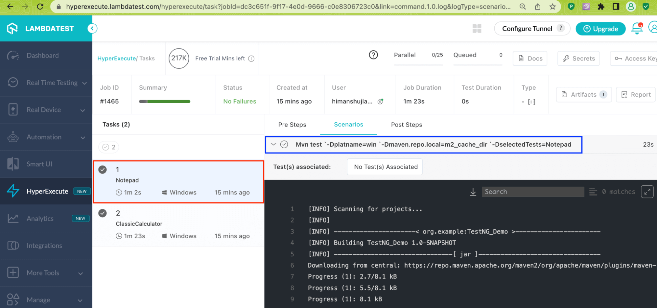Open the notifications bell
This screenshot has height=308, width=657.
coord(637,29)
